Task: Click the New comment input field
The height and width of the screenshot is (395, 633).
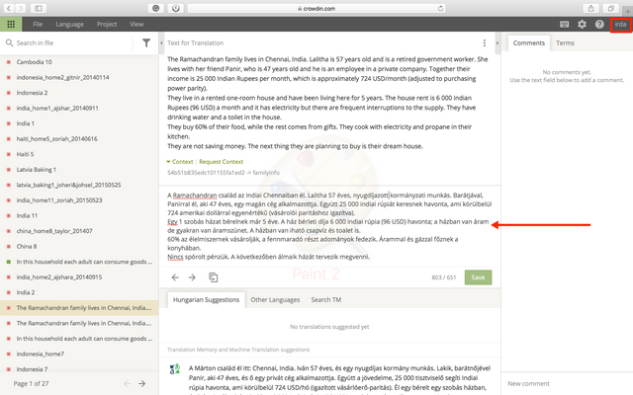Action: (567, 384)
